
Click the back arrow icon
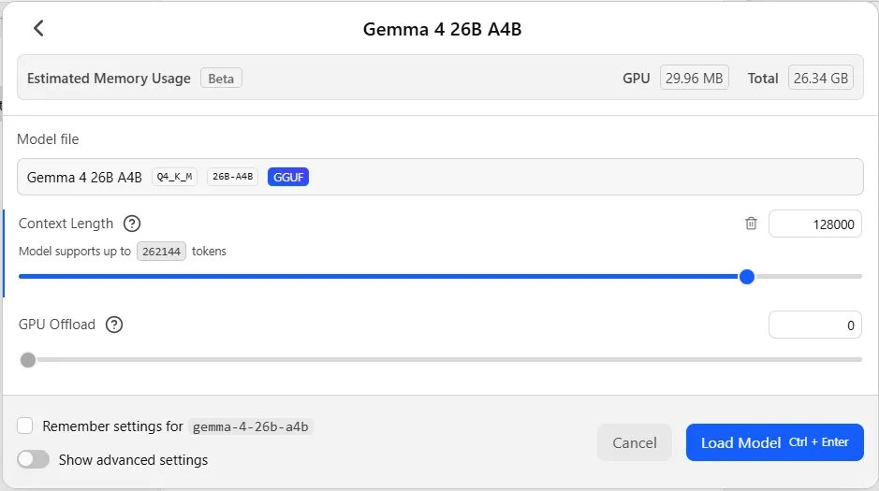pyautogui.click(x=38, y=28)
